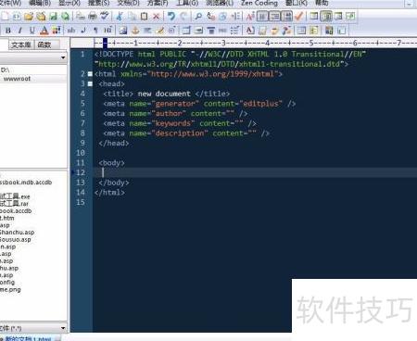Select the wwwroot folder in directory list
The width and height of the screenshot is (417, 341).
click(x=17, y=79)
